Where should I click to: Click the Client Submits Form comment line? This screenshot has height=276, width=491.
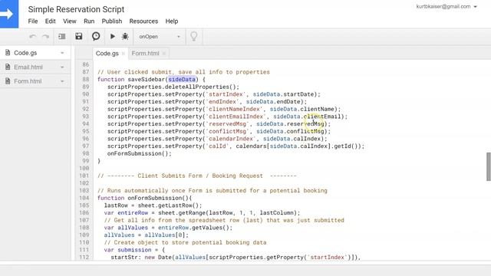coord(197,176)
